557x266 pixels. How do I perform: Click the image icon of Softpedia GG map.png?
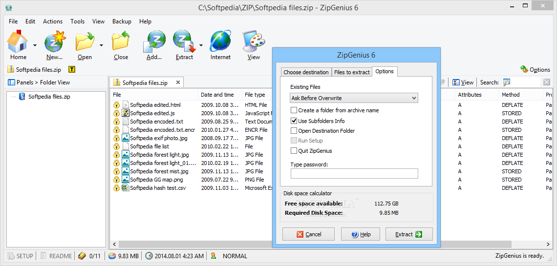[125, 180]
